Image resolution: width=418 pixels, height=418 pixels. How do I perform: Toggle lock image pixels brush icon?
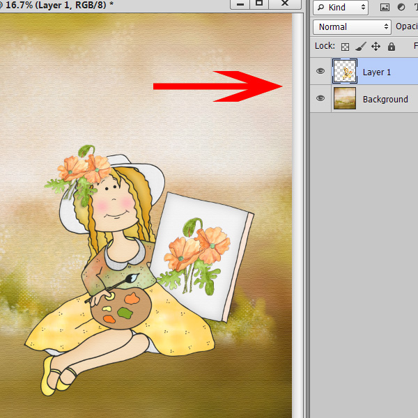point(360,47)
